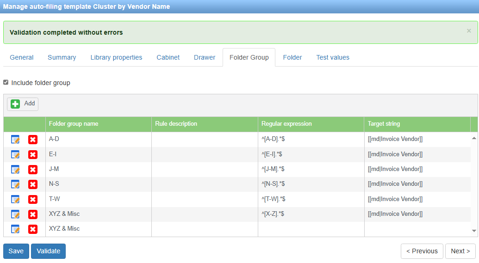Delete the A-D folder group row
The width and height of the screenshot is (479, 263).
pos(33,140)
